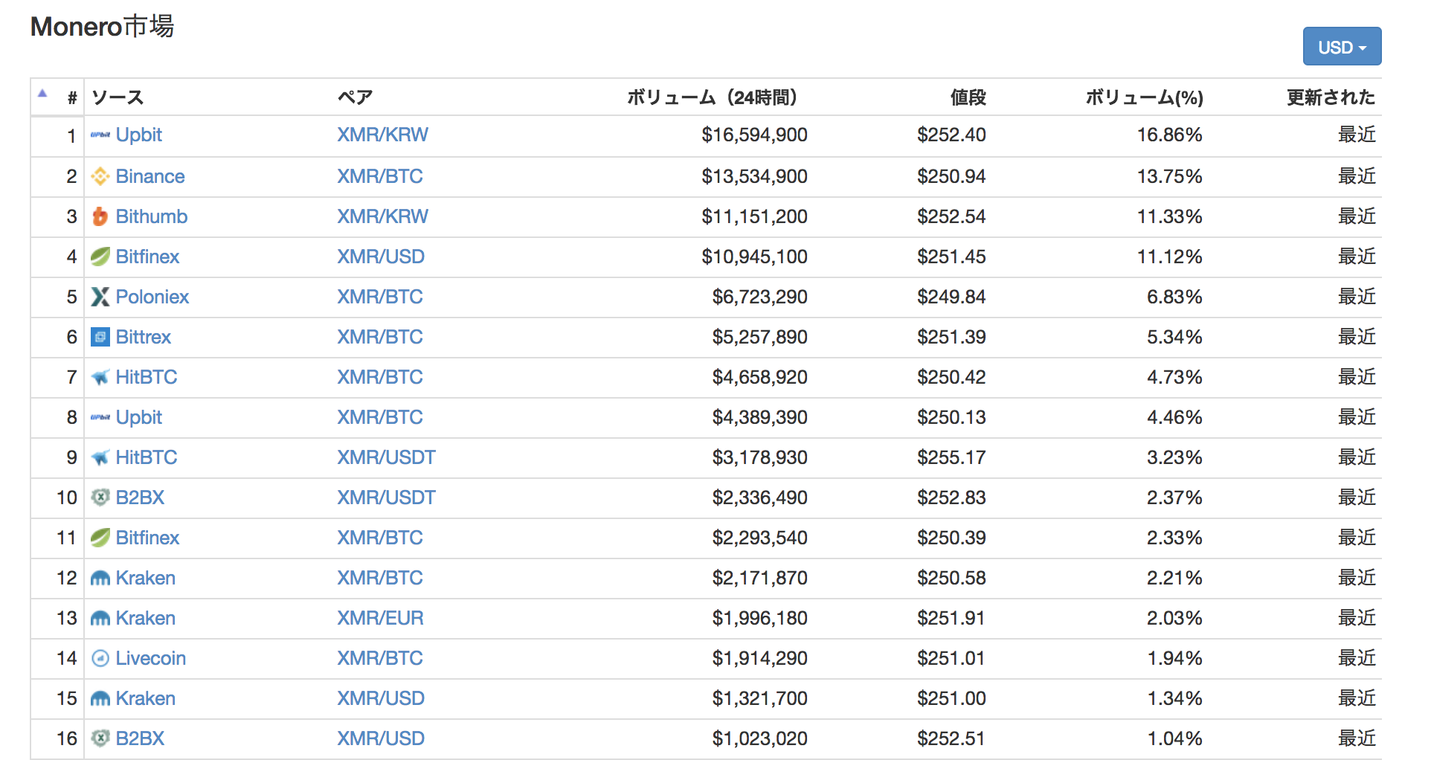Image resolution: width=1434 pixels, height=760 pixels.
Task: Click the XMR/BTC pair for Bittrex
Action: tap(380, 337)
